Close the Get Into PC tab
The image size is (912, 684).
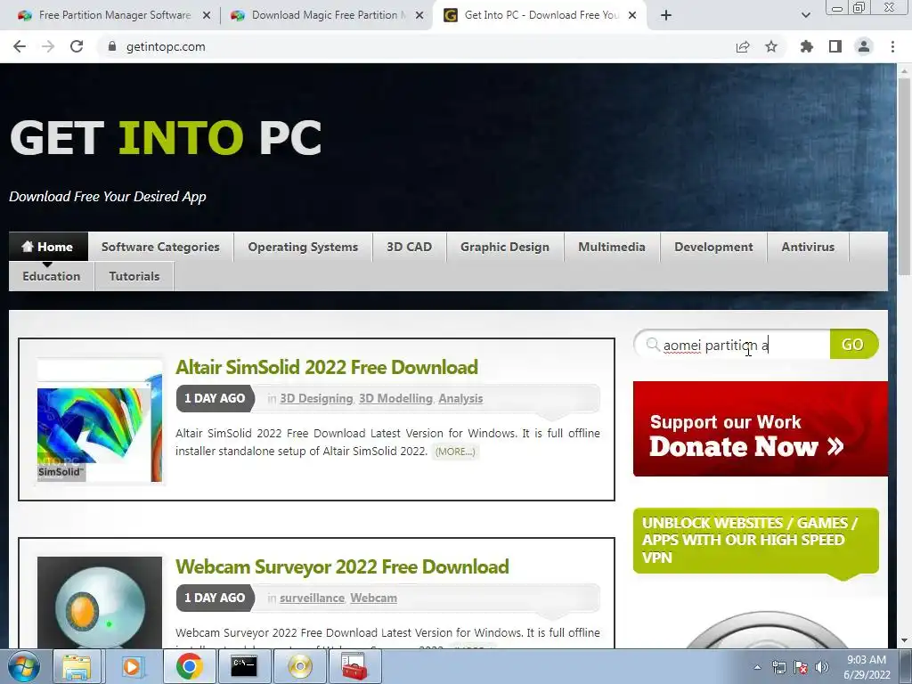[632, 15]
